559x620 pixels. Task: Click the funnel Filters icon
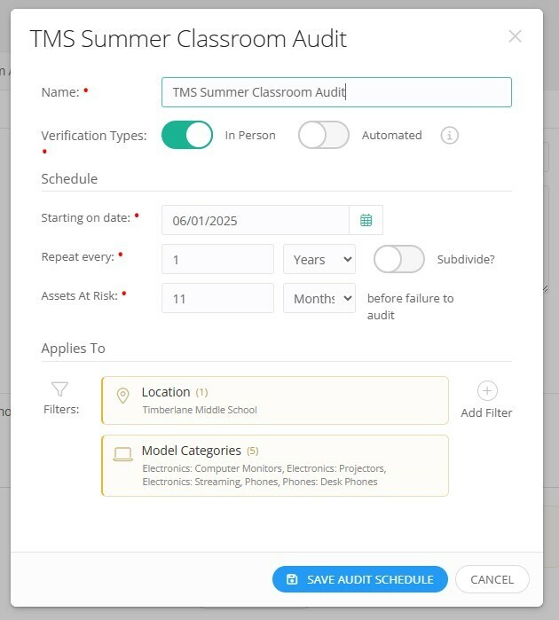click(x=59, y=389)
